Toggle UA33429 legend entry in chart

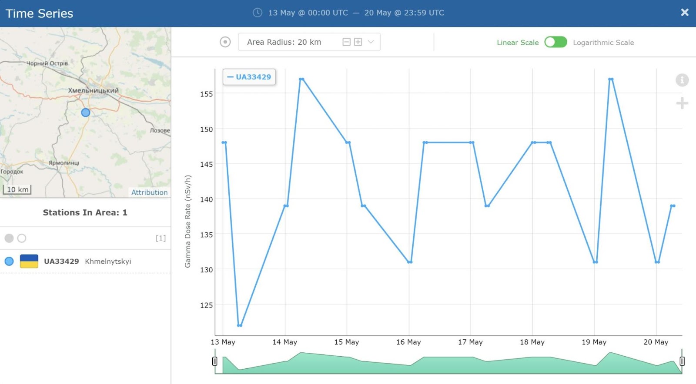pyautogui.click(x=249, y=77)
